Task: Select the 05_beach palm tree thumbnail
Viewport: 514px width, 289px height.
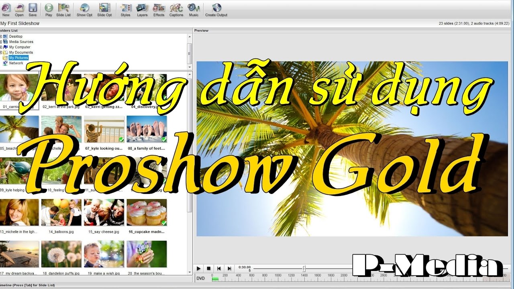Action: 19,129
